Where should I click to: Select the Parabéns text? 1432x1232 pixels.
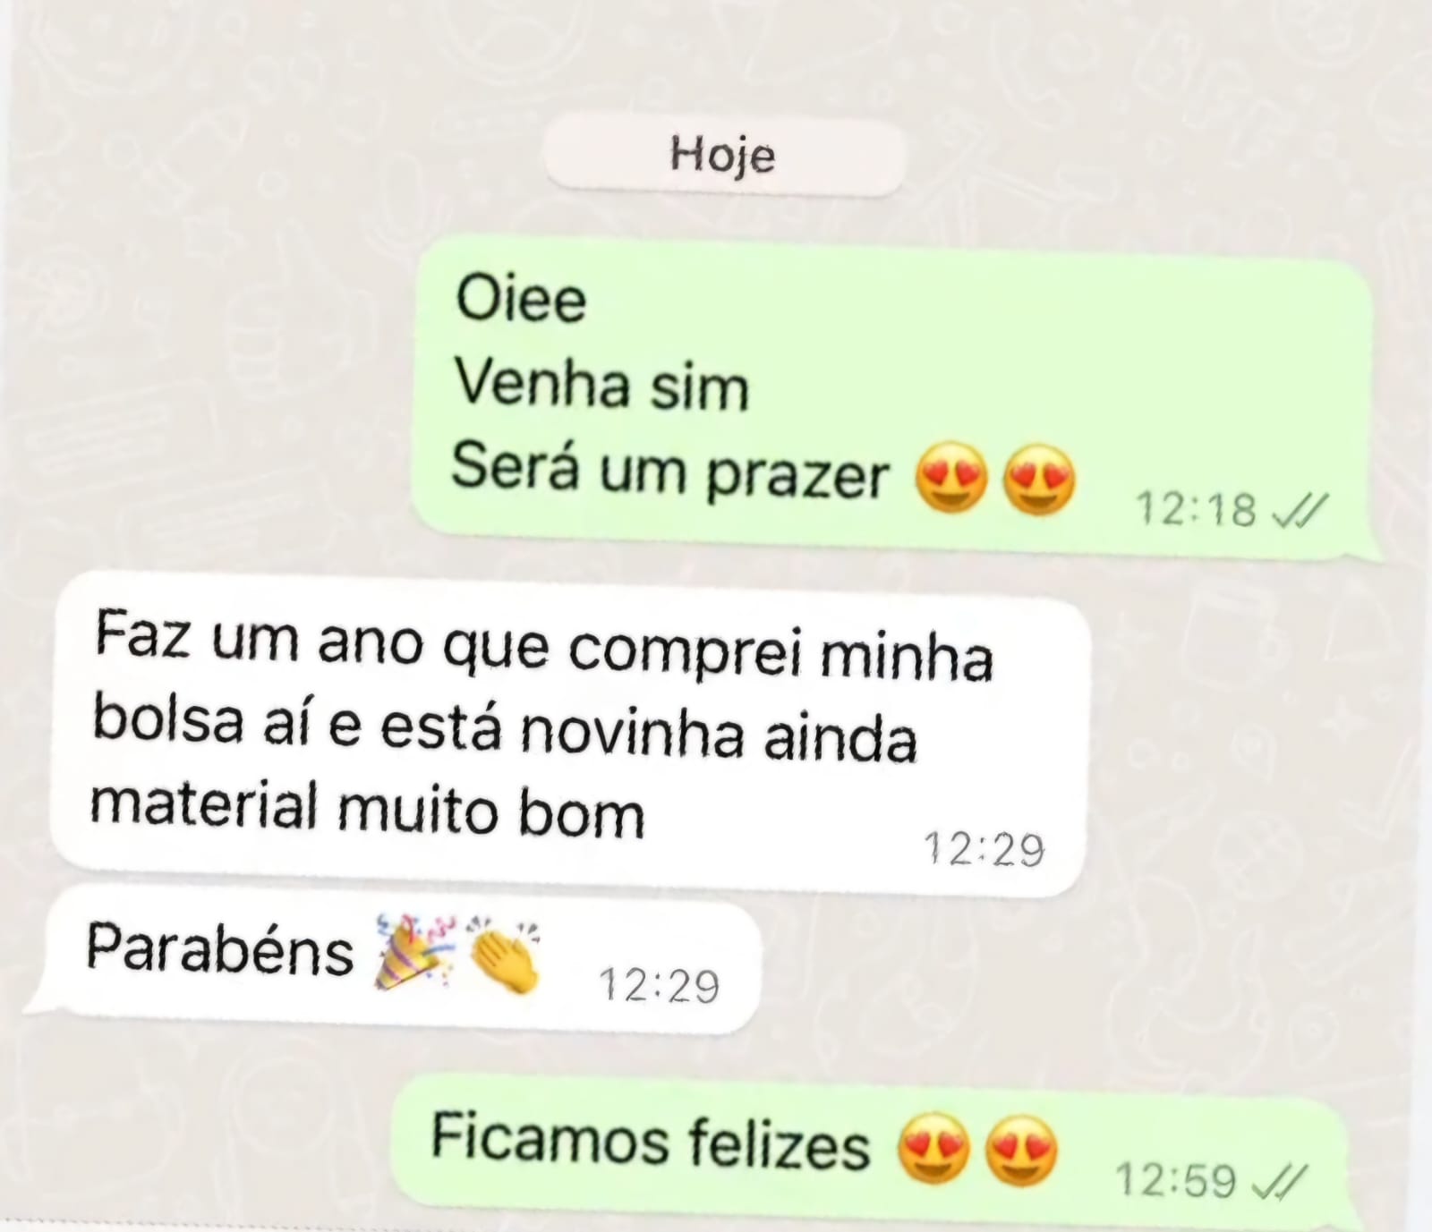tap(220, 948)
